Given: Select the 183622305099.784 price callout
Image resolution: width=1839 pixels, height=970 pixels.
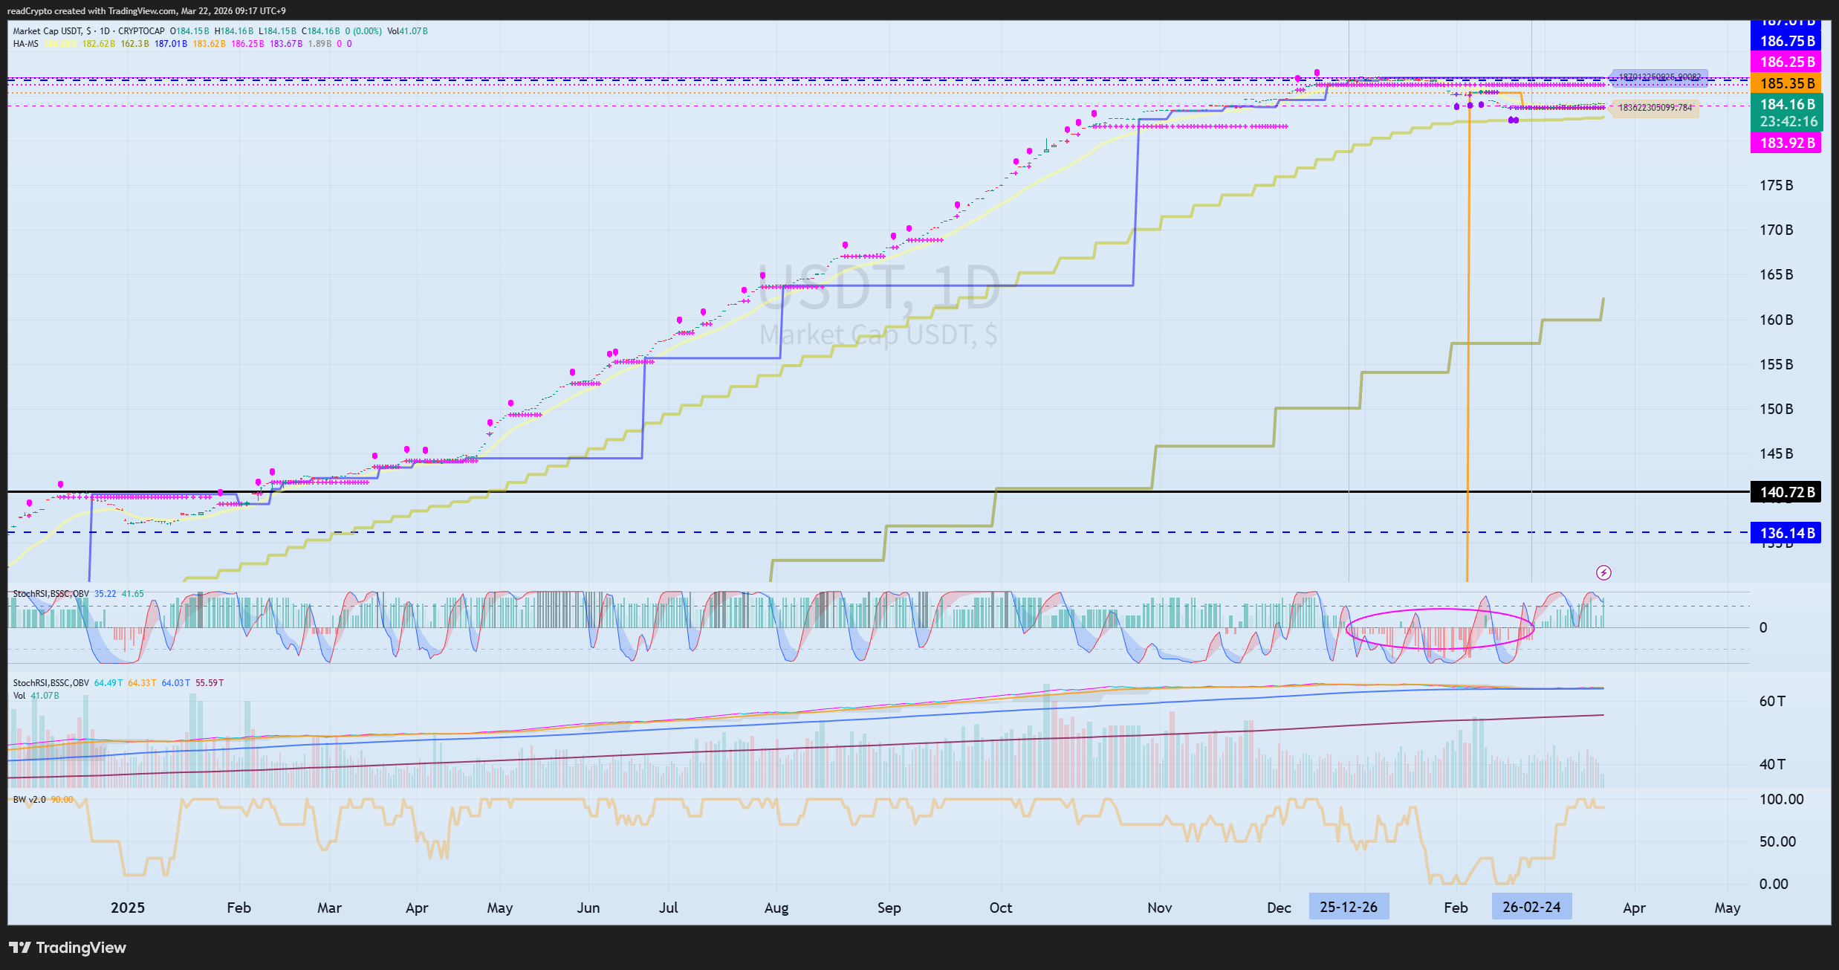Looking at the screenshot, I should [1655, 108].
